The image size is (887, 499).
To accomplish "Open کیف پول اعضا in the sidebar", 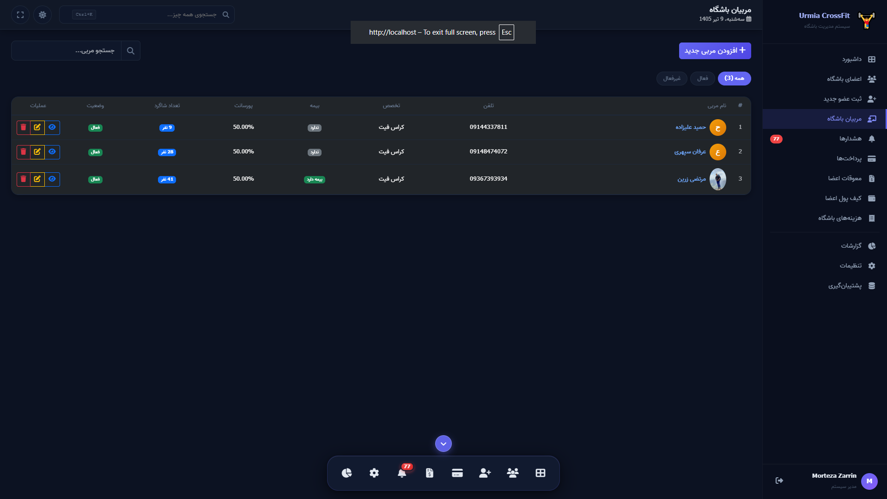I will point(825,198).
